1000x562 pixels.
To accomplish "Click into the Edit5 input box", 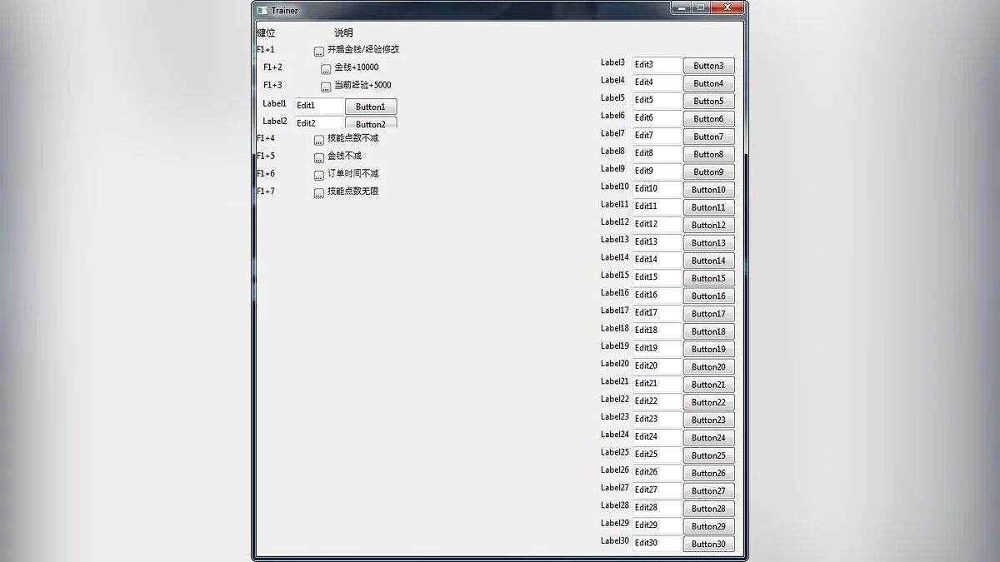I will point(657,100).
